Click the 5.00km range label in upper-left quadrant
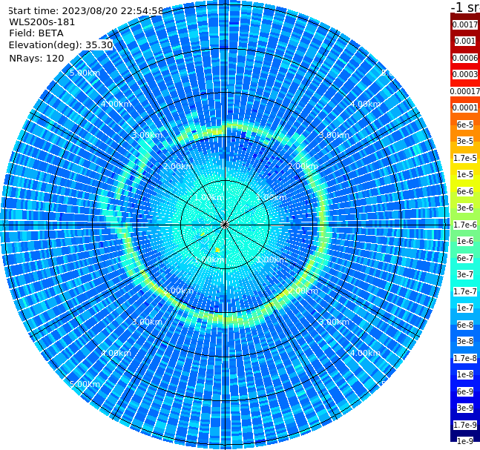The width and height of the screenshot is (480, 450). coord(85,73)
